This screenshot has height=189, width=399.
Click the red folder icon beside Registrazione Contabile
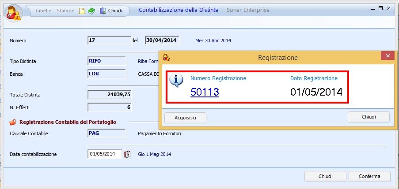point(12,122)
